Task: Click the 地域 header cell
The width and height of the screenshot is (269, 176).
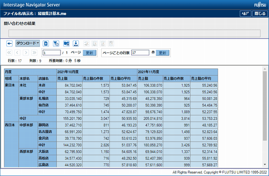Action: pos(11,79)
